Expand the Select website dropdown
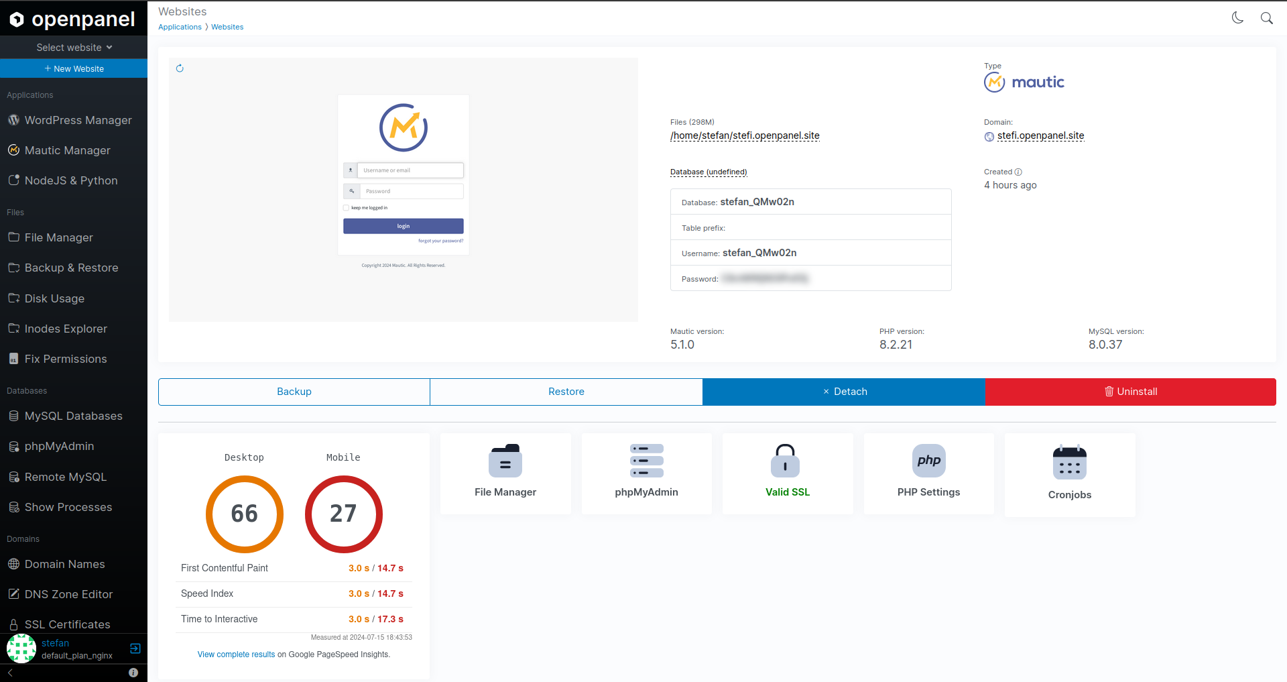Image resolution: width=1287 pixels, height=682 pixels. (x=74, y=48)
